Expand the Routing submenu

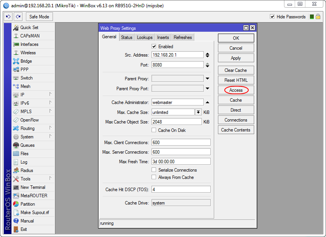click(x=50, y=128)
